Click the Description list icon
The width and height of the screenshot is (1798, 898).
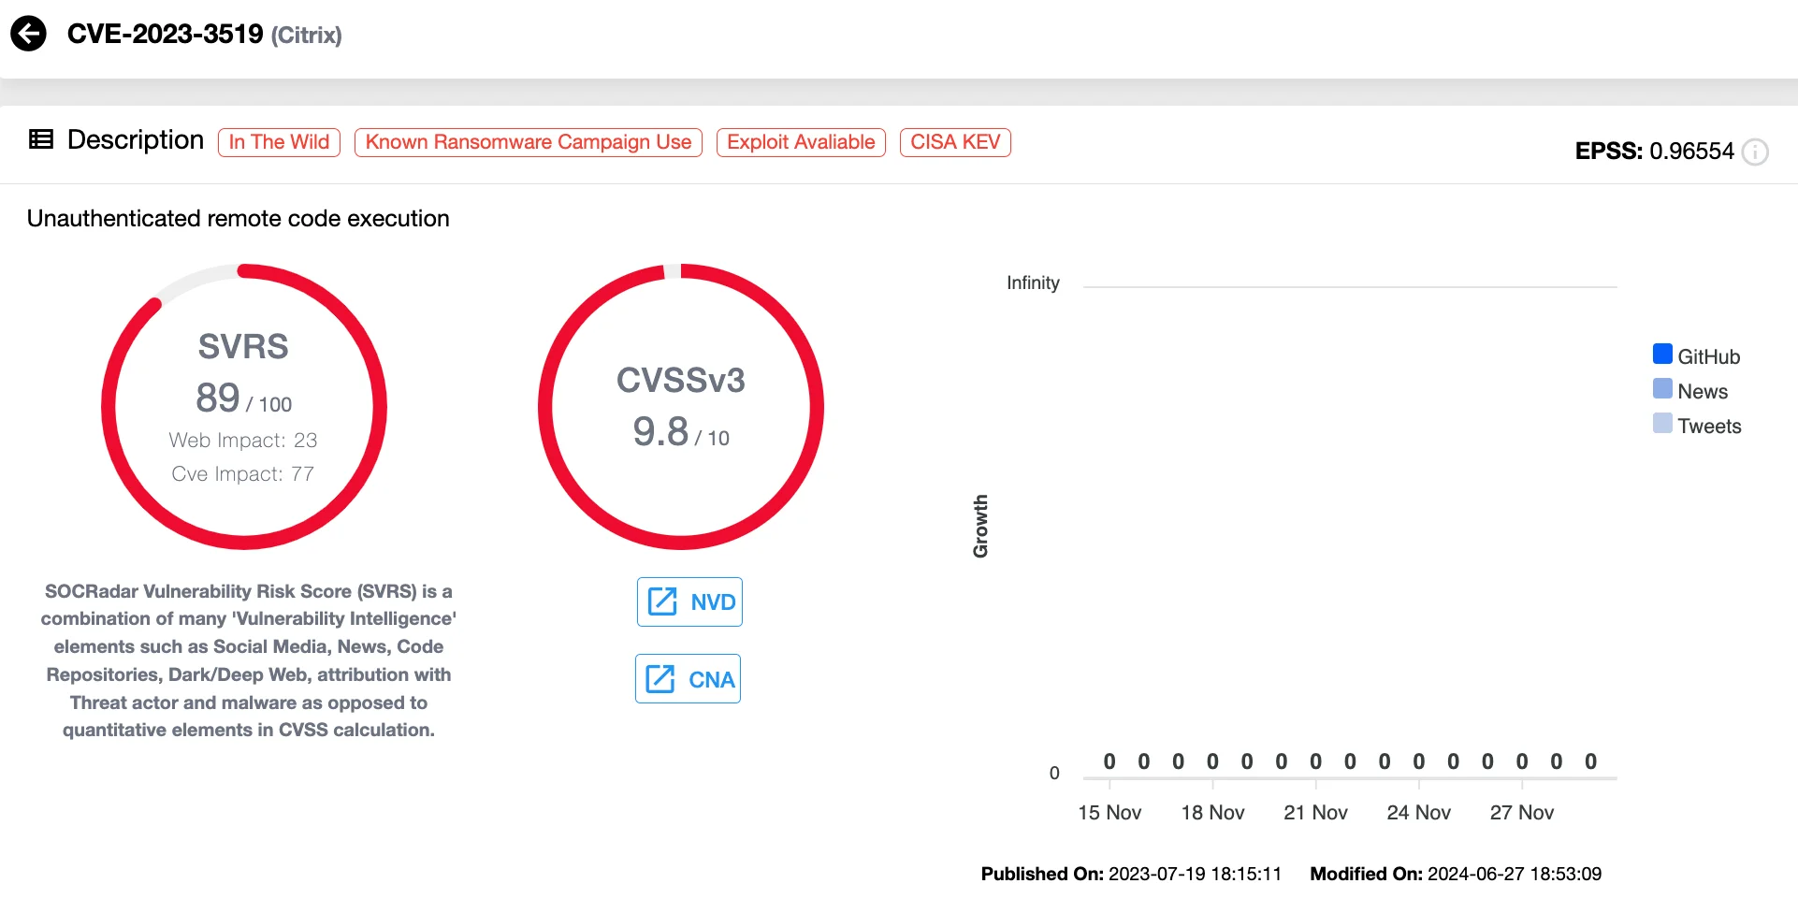[41, 139]
